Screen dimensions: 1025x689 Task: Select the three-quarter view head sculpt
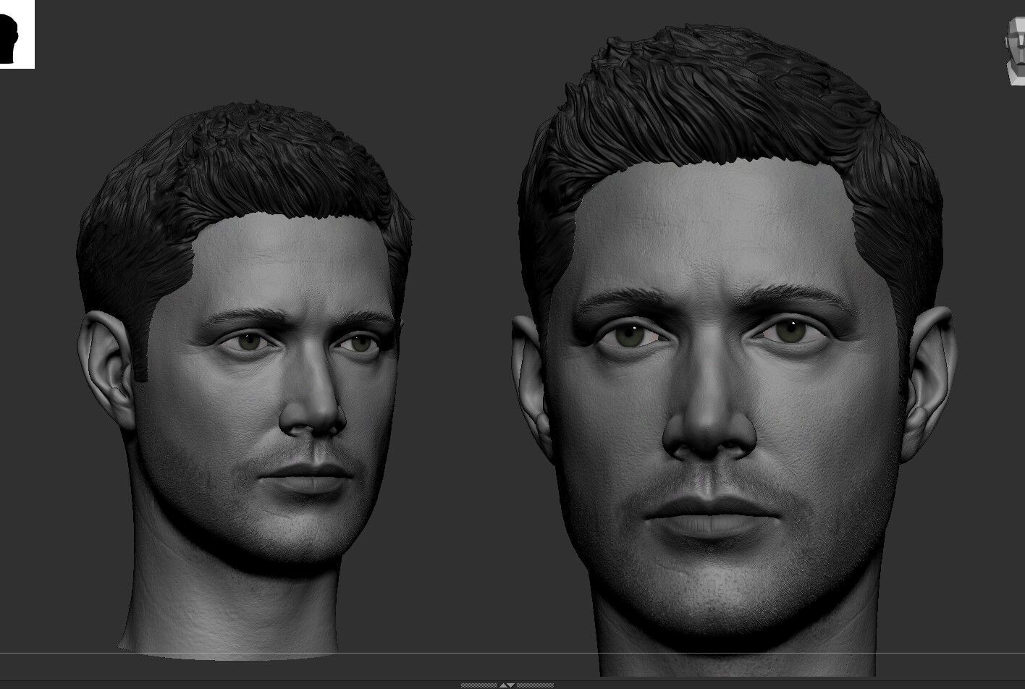pos(245,379)
